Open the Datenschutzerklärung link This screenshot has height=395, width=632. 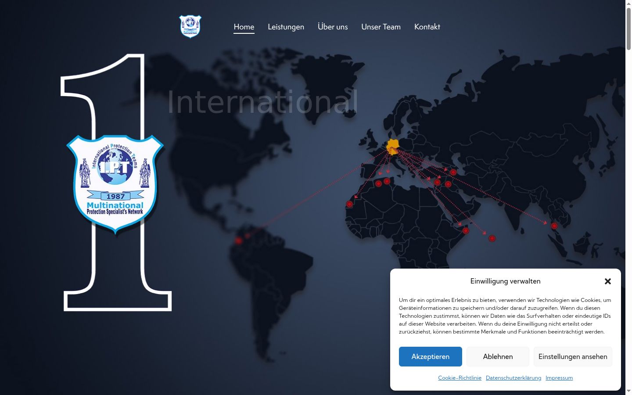[x=513, y=378]
